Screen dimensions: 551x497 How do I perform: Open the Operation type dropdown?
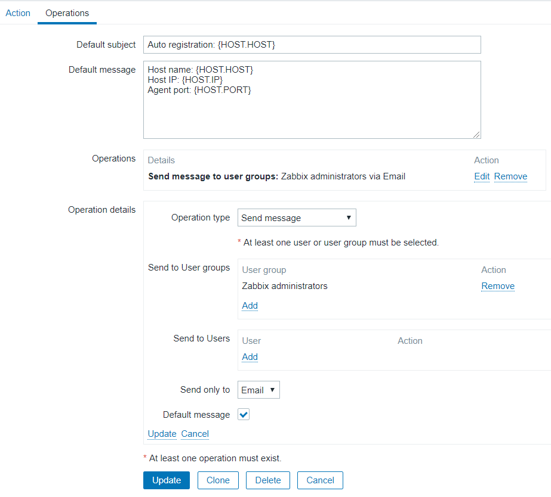click(x=297, y=218)
